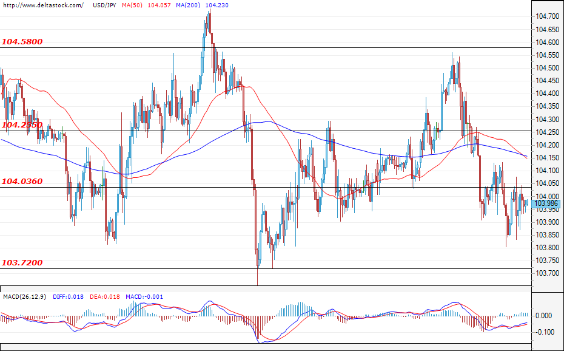Click the MACD(26,12,9) indicator title
564x351 pixels.
tap(25, 296)
